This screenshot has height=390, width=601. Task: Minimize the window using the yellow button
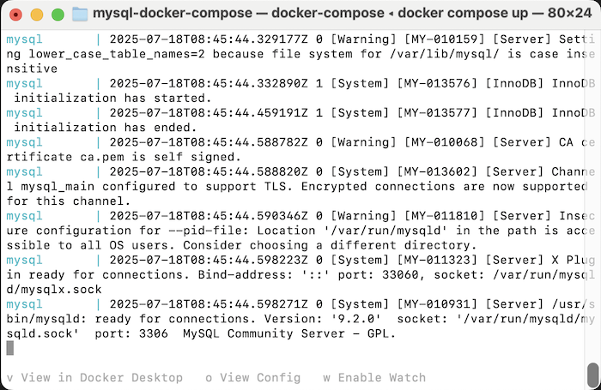[x=37, y=15]
